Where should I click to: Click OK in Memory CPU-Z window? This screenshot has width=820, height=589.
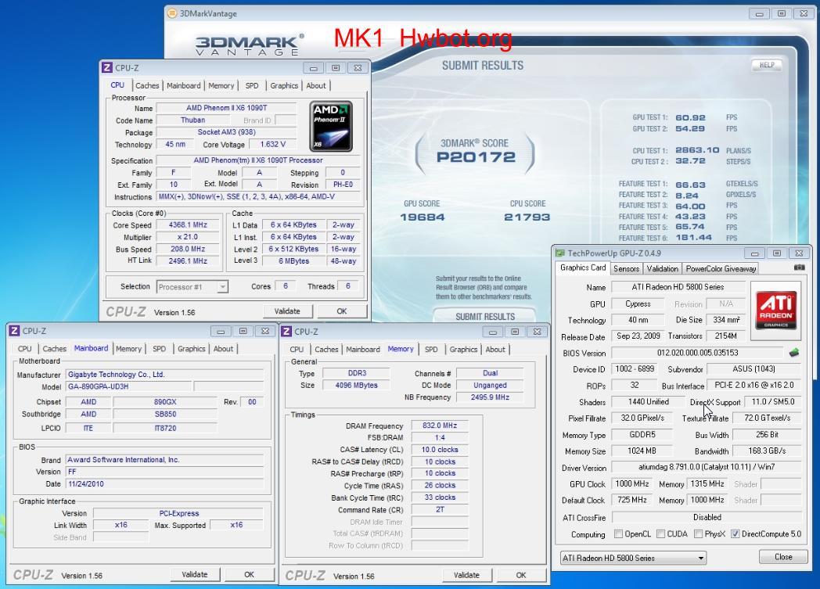pos(521,575)
